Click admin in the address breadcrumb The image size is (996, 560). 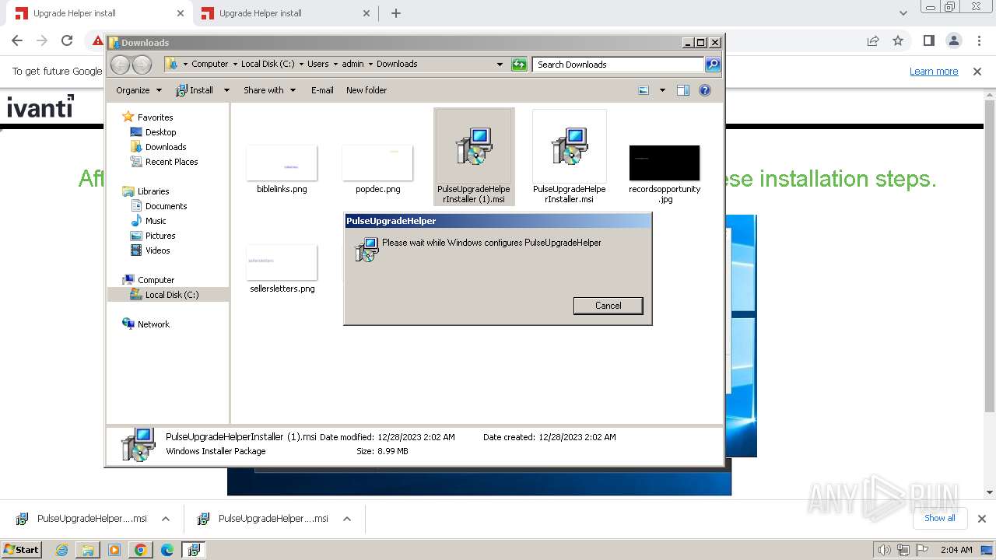[352, 64]
